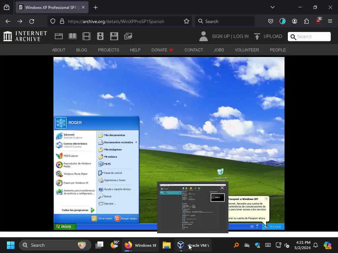
Task: Close the Windows XP Professional tab
Action: [x=83, y=8]
